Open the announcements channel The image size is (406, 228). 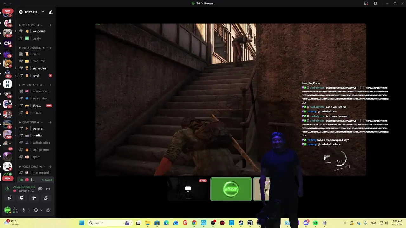pos(36,91)
